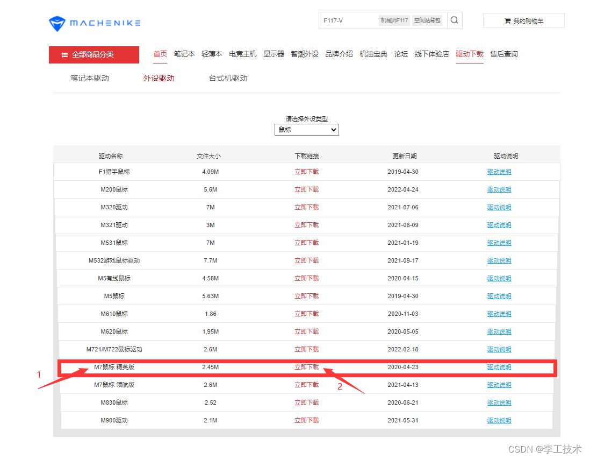Open the 鼠标 peripheral type dropdown
This screenshot has width=590, height=459.
307,130
